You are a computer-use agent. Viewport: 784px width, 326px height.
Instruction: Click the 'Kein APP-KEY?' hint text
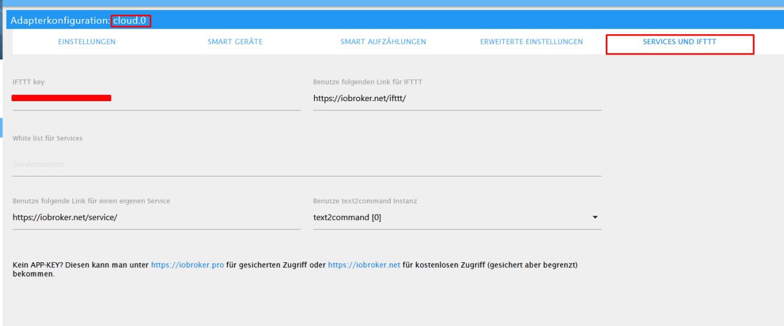pyautogui.click(x=295, y=270)
